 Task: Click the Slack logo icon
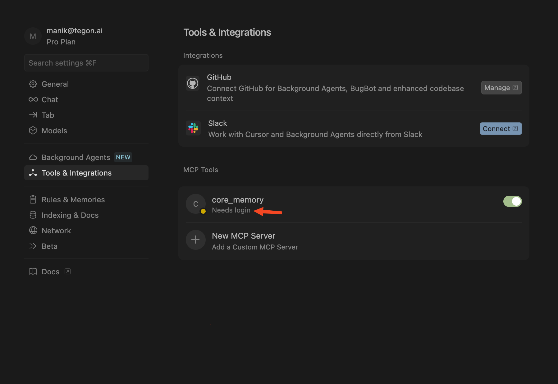tap(193, 128)
